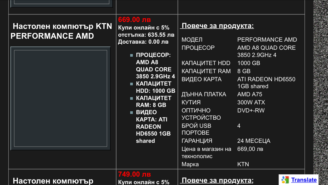Click the 669.00 лв red price
The width and height of the screenshot is (328, 185).
(134, 20)
